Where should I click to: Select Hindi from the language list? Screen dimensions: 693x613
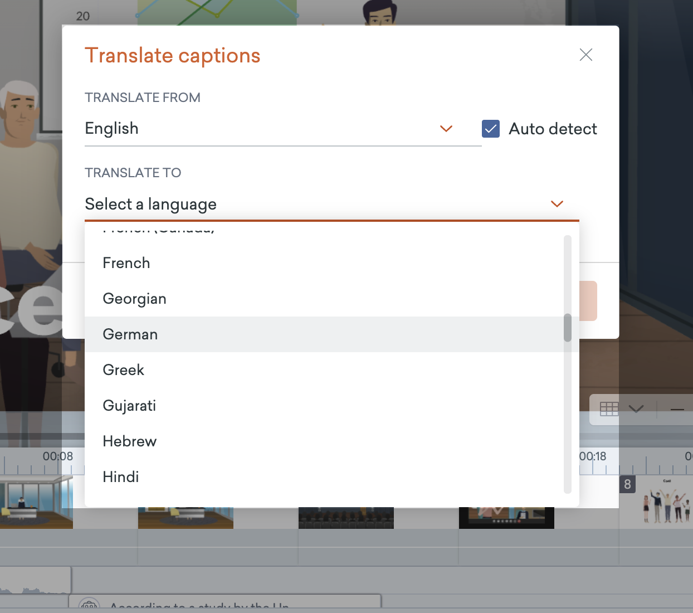click(x=120, y=476)
